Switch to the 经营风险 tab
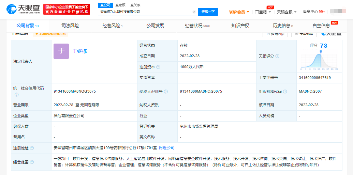 pyautogui.click(x=113, y=26)
